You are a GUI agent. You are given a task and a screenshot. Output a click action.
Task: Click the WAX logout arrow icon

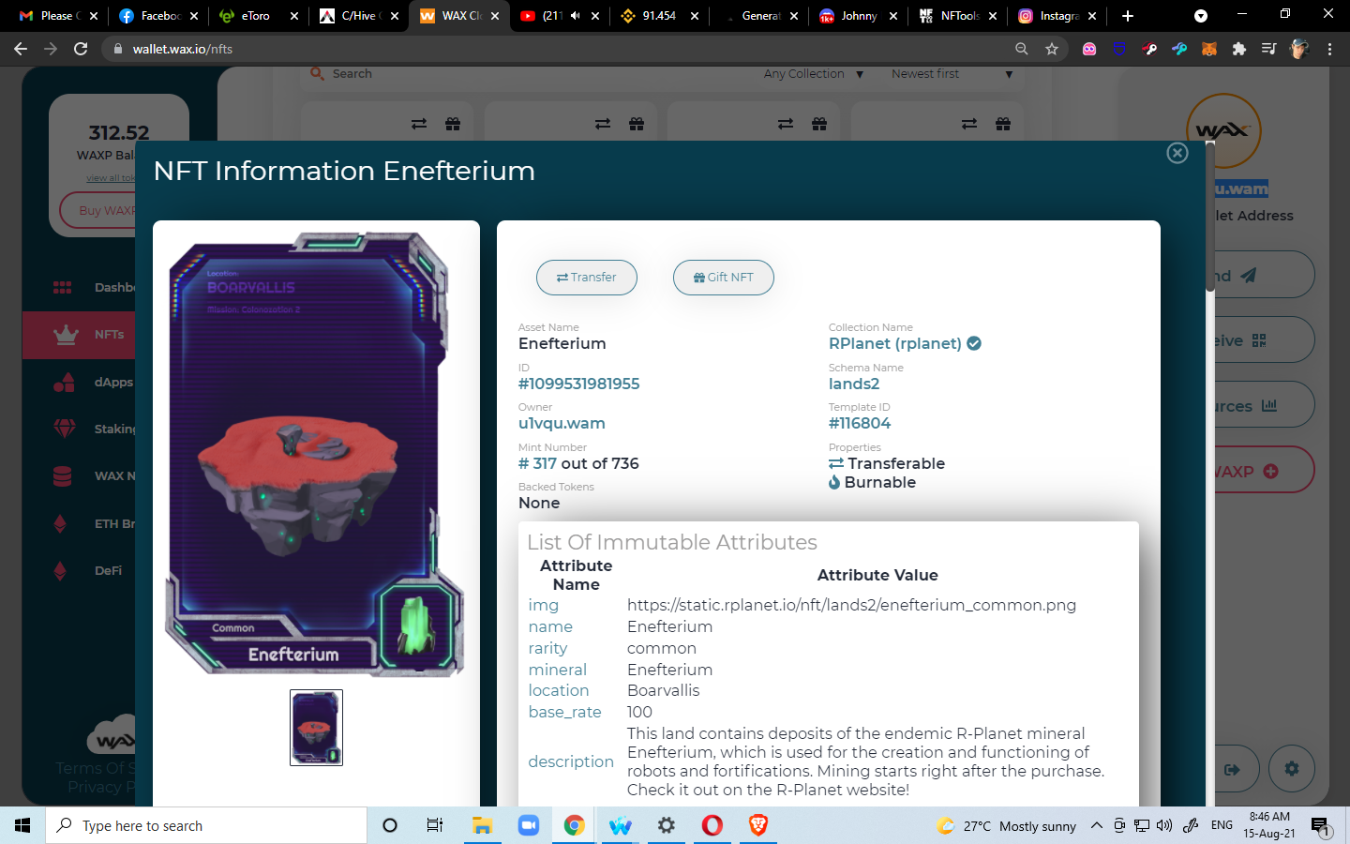1232,769
